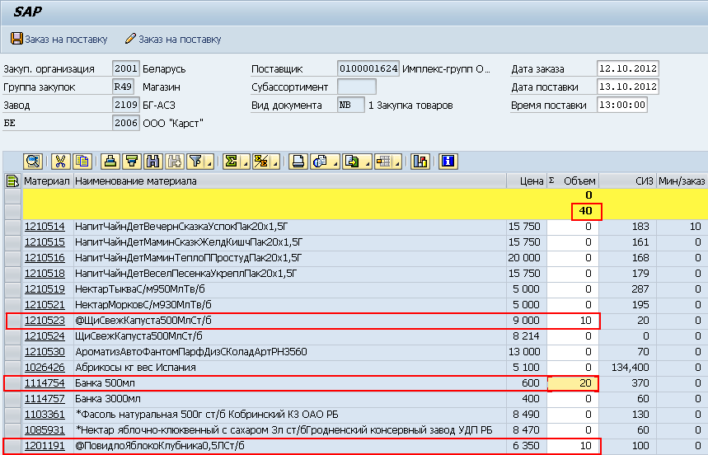Click the Объем column header
Image resolution: width=708 pixels, height=455 pixels.
click(x=573, y=181)
